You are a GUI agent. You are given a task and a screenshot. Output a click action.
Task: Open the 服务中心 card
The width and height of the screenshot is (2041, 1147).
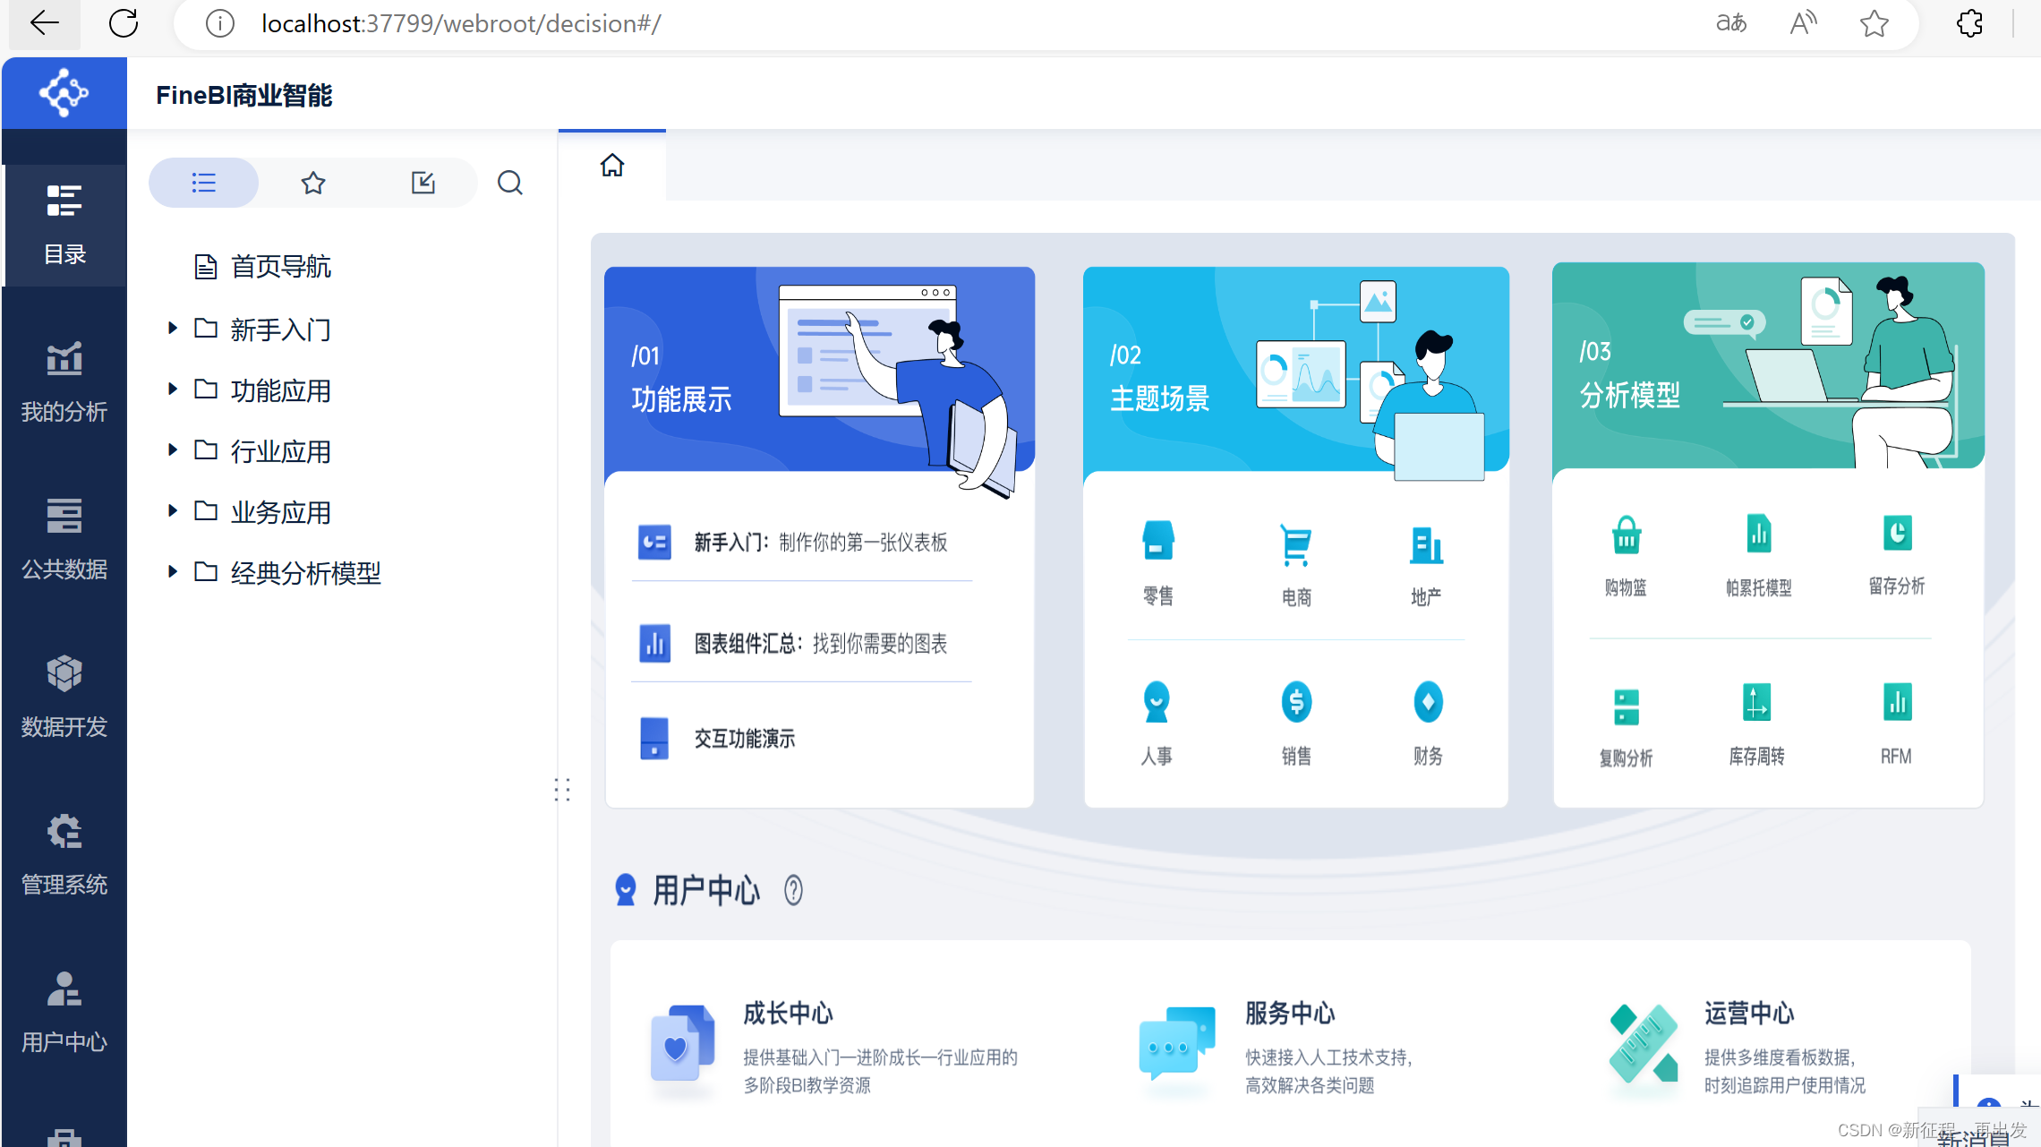click(x=1276, y=1048)
